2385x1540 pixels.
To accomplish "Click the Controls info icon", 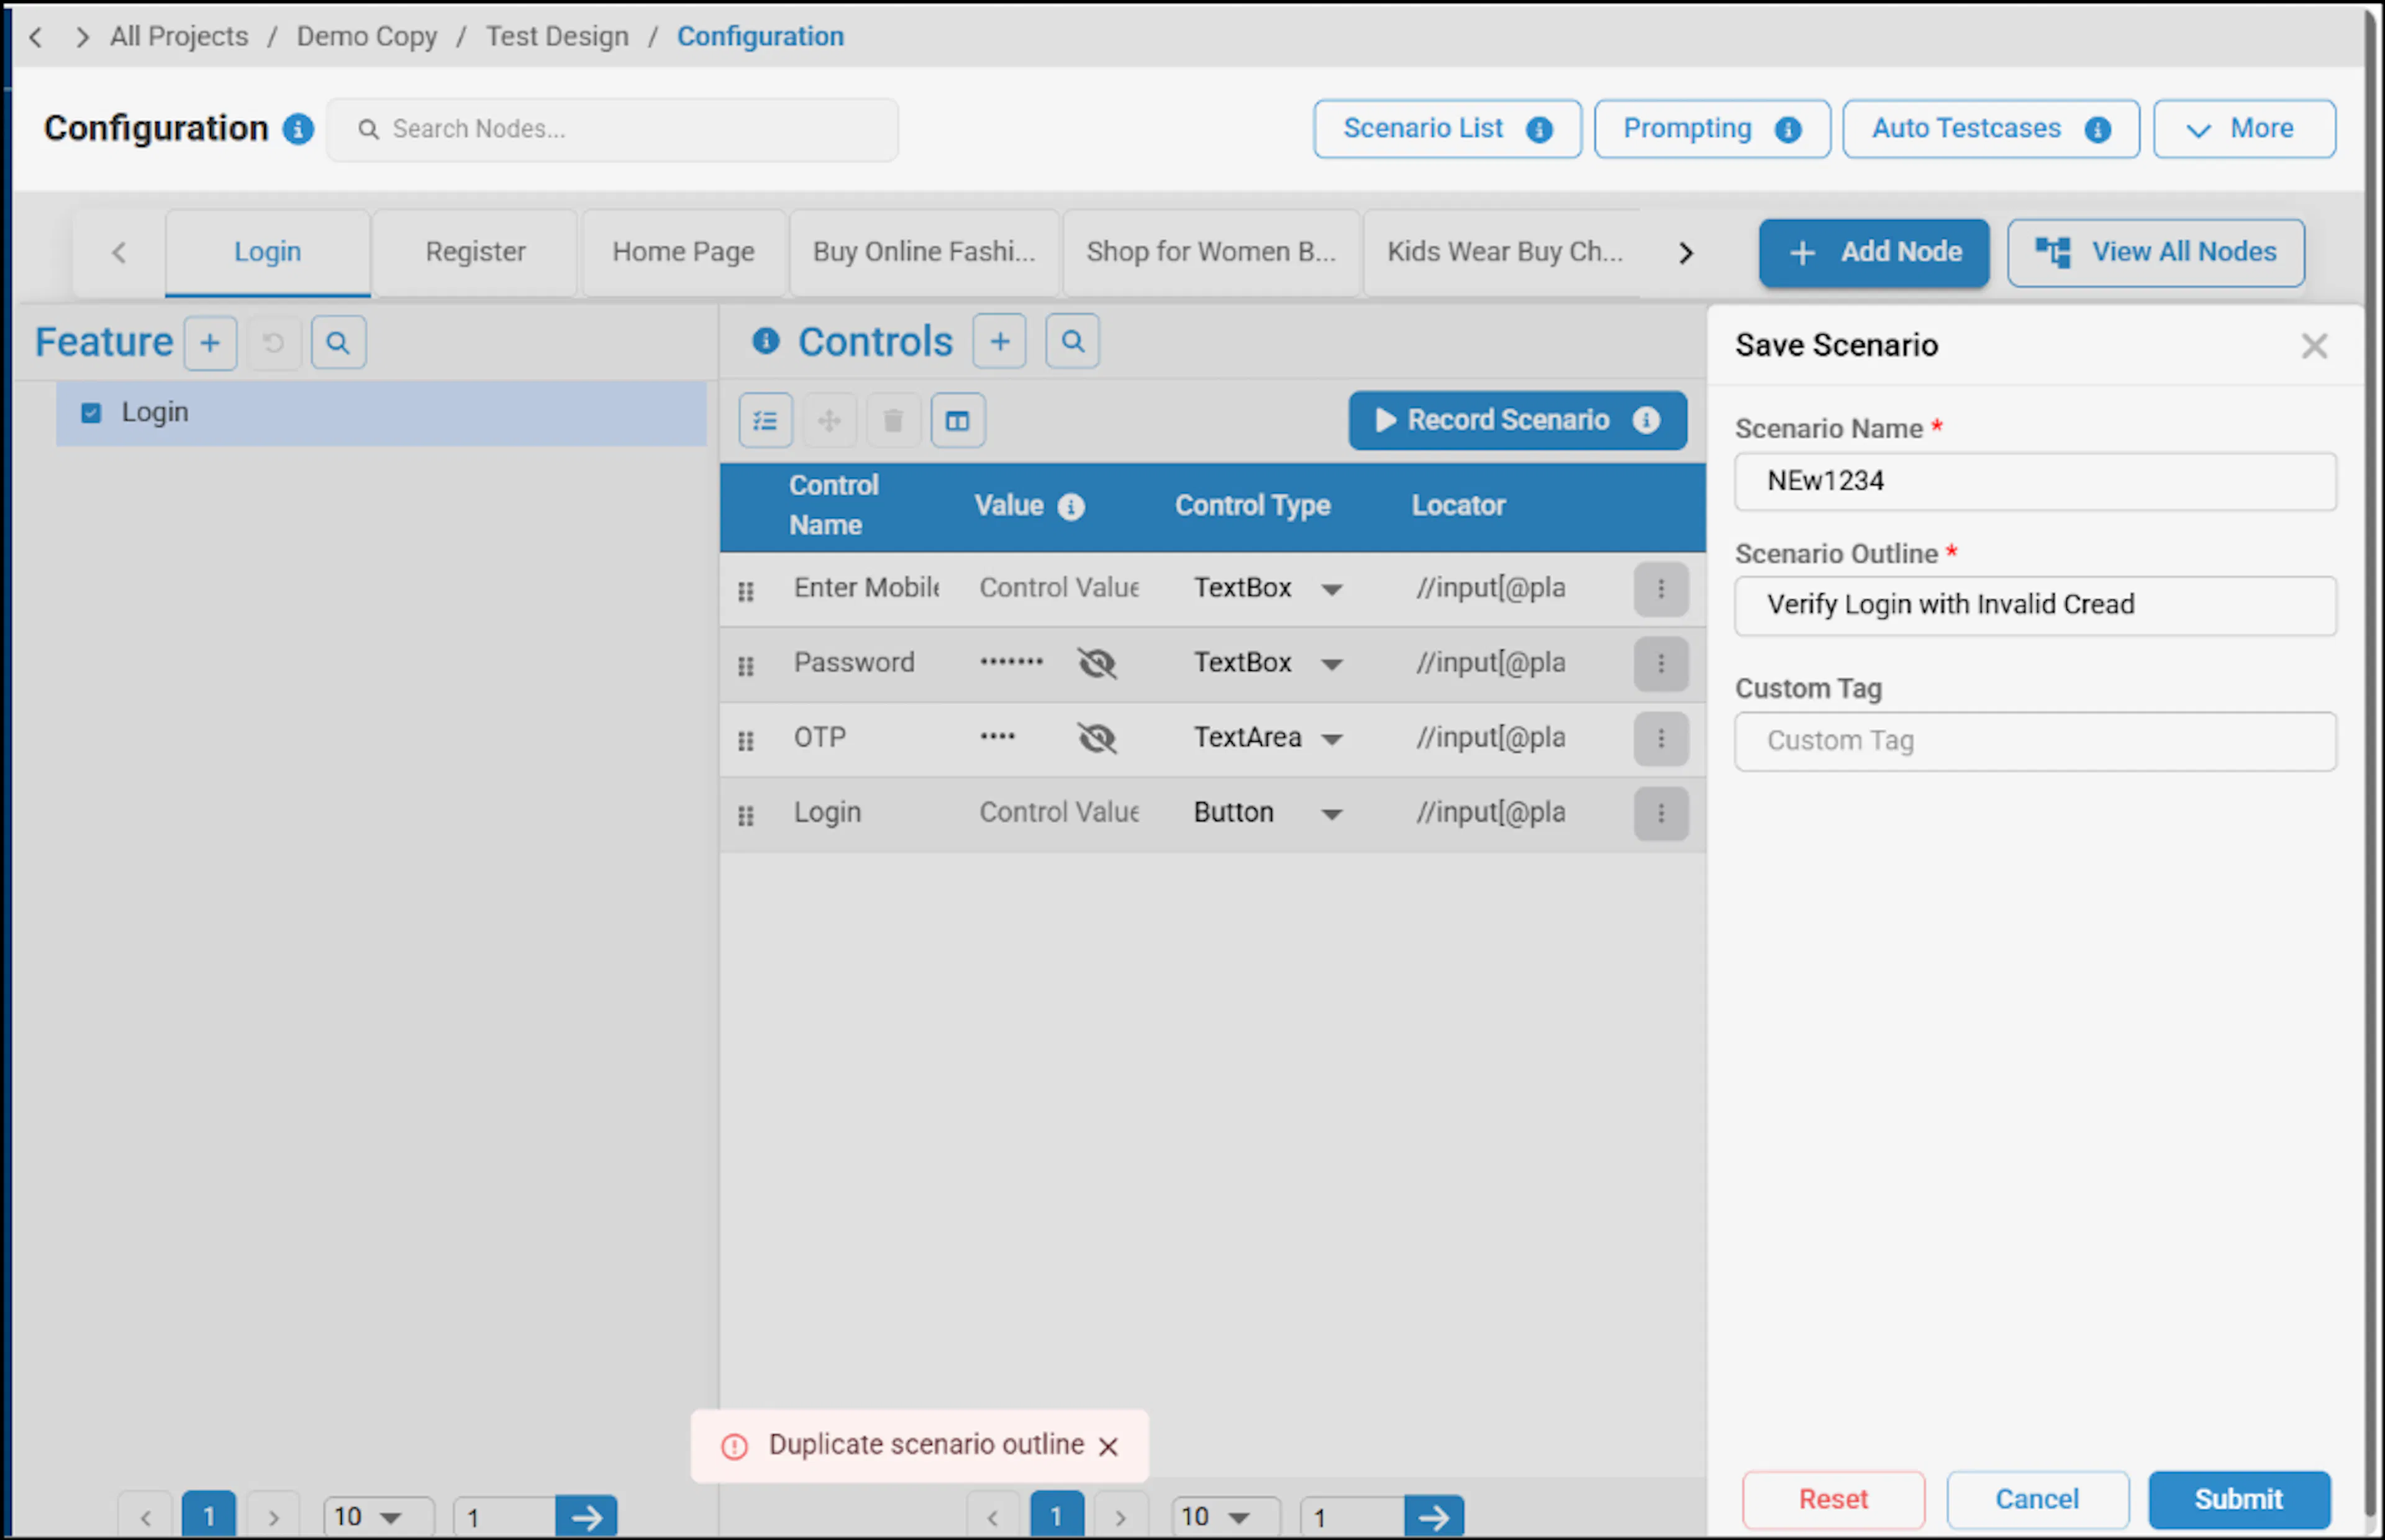I will pos(766,341).
